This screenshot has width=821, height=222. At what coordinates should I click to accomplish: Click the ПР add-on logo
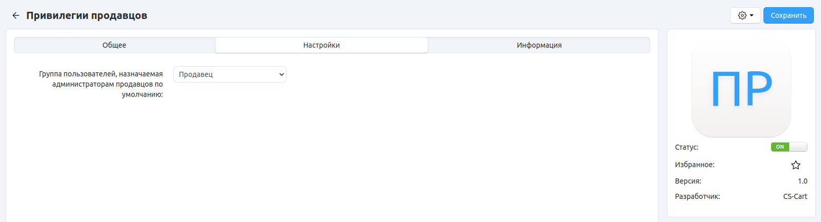point(741,88)
